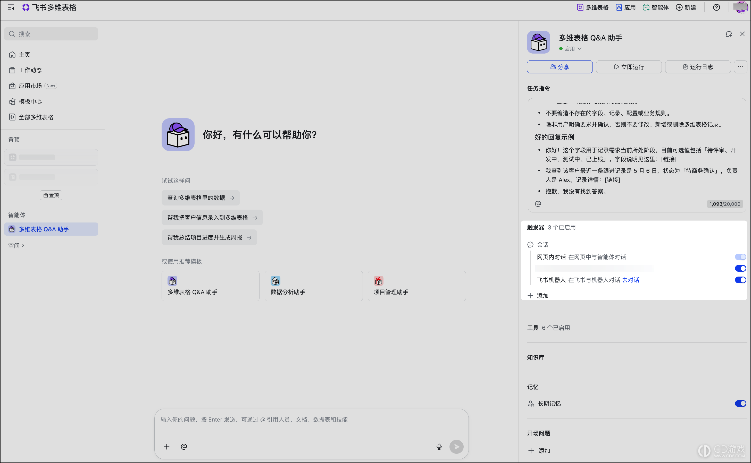Open new conversation icon in agent panel
The image size is (751, 463).
coord(729,34)
